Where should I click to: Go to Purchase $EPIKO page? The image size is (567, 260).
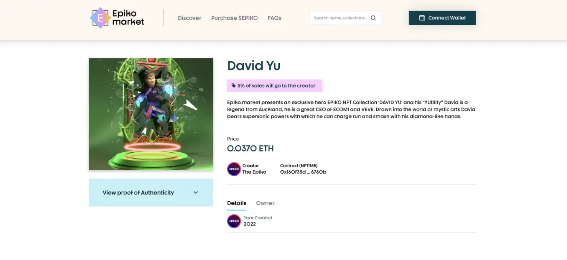tap(234, 18)
